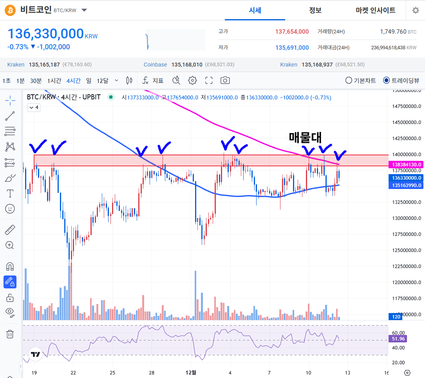Open the text annotation tool
This screenshot has height=378, width=425.
[10, 193]
